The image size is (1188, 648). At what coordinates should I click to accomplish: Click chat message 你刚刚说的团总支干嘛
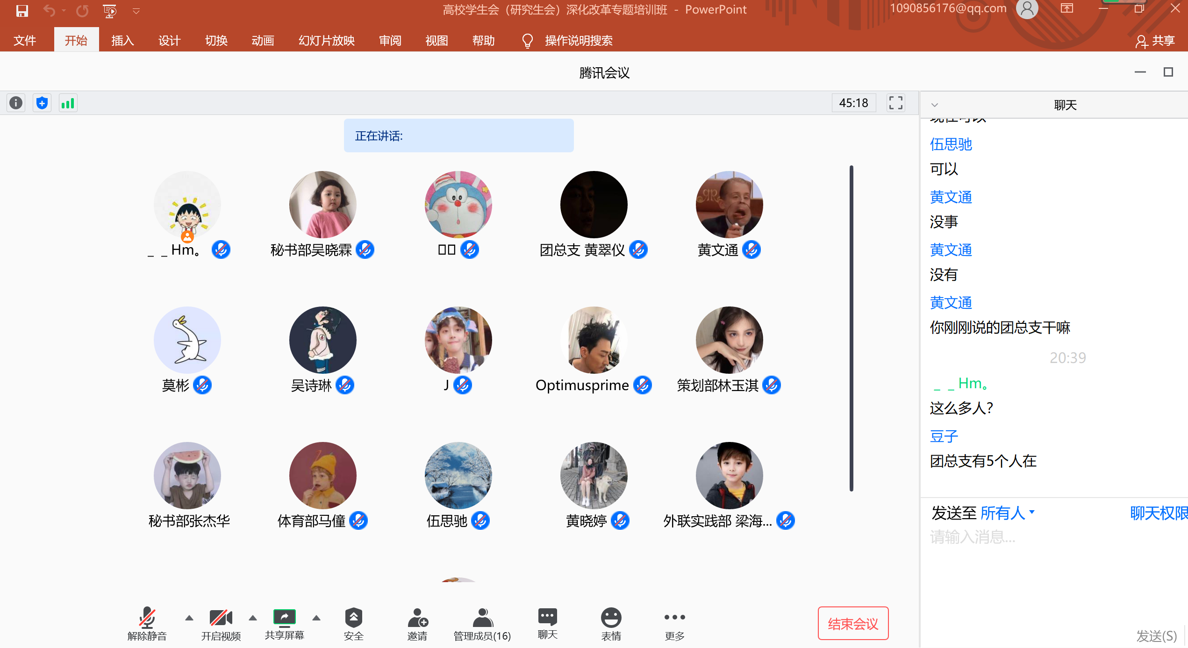(1000, 328)
